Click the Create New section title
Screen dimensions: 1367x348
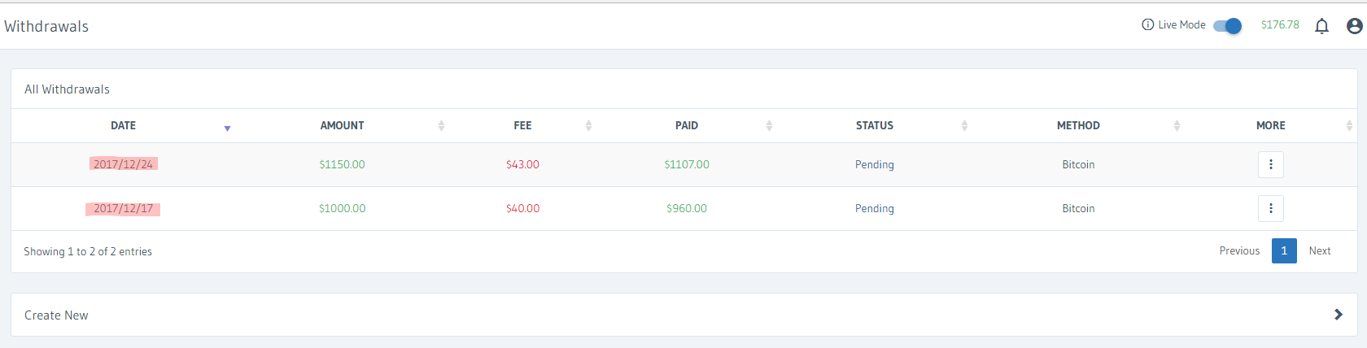56,315
